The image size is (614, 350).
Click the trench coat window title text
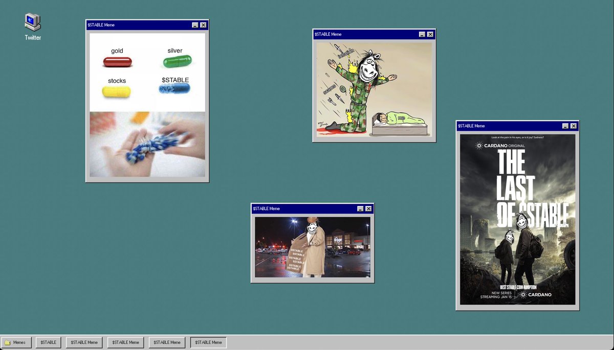pyautogui.click(x=266, y=208)
